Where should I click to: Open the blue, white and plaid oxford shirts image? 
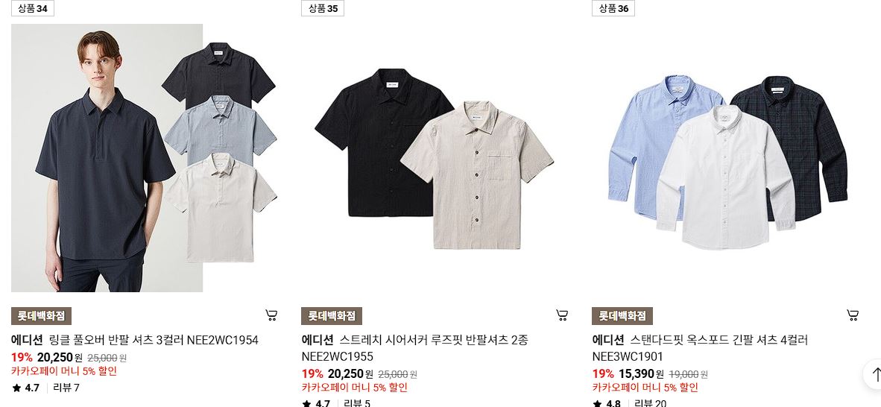click(x=727, y=158)
